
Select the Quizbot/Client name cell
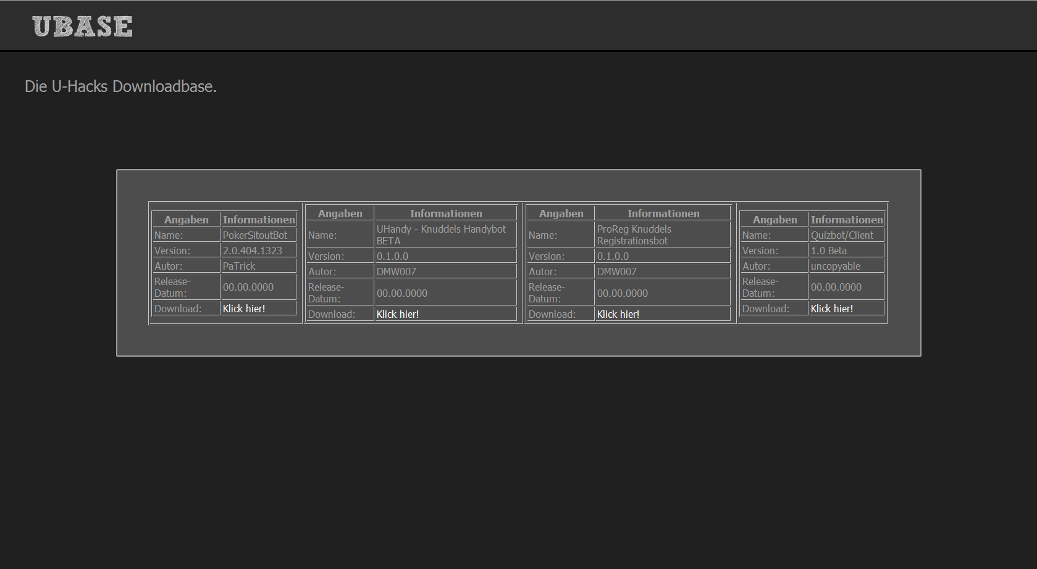(x=846, y=235)
